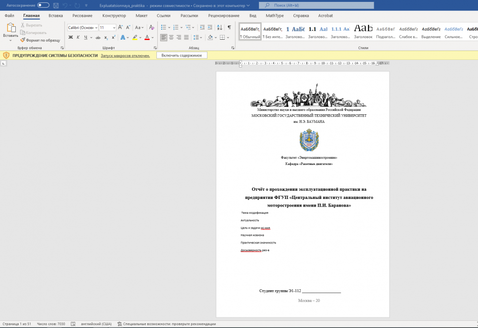Click the justify alignment icon
Viewport: 478px width, 328px height.
pos(186,37)
